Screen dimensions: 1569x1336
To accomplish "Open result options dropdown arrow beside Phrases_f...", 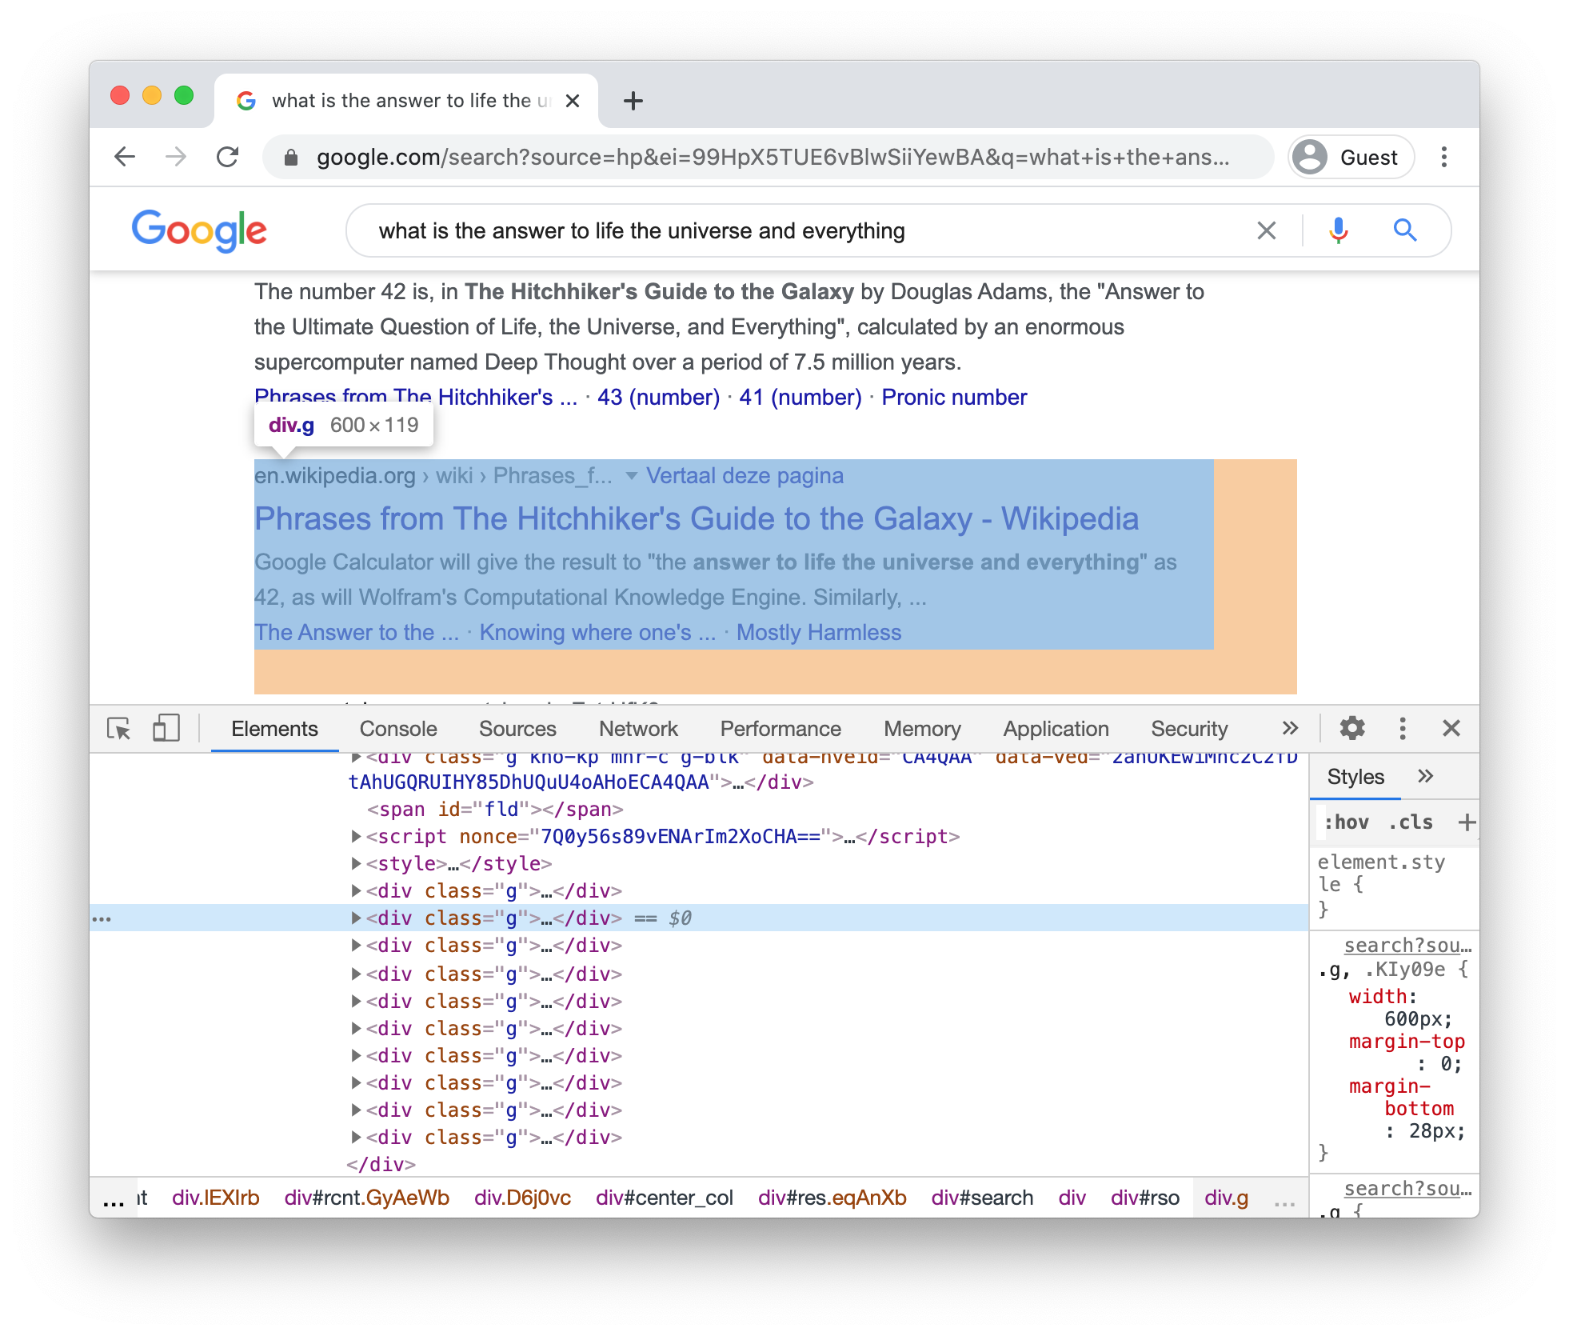I will 631,476.
